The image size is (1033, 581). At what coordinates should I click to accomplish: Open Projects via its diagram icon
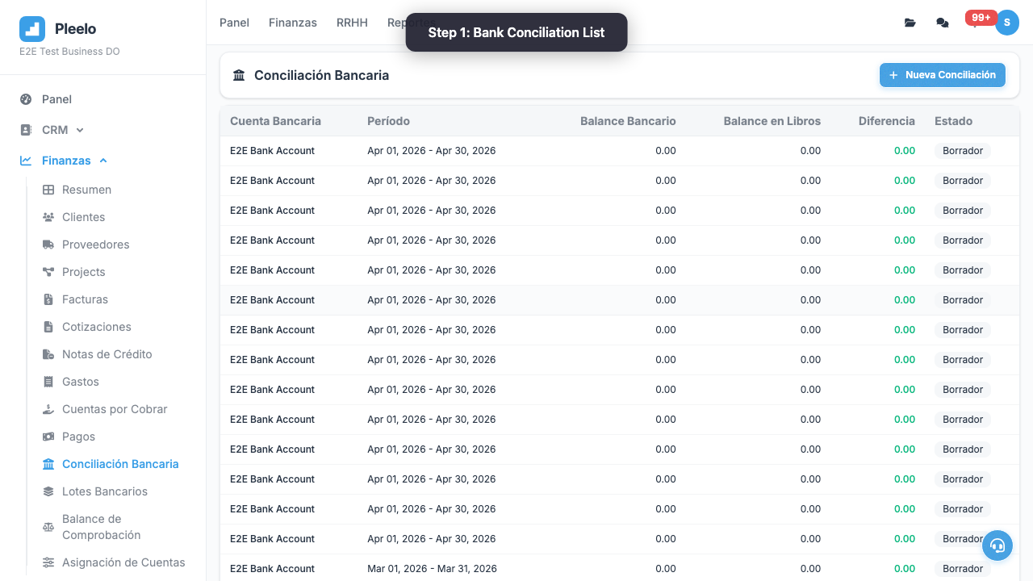[x=48, y=272]
